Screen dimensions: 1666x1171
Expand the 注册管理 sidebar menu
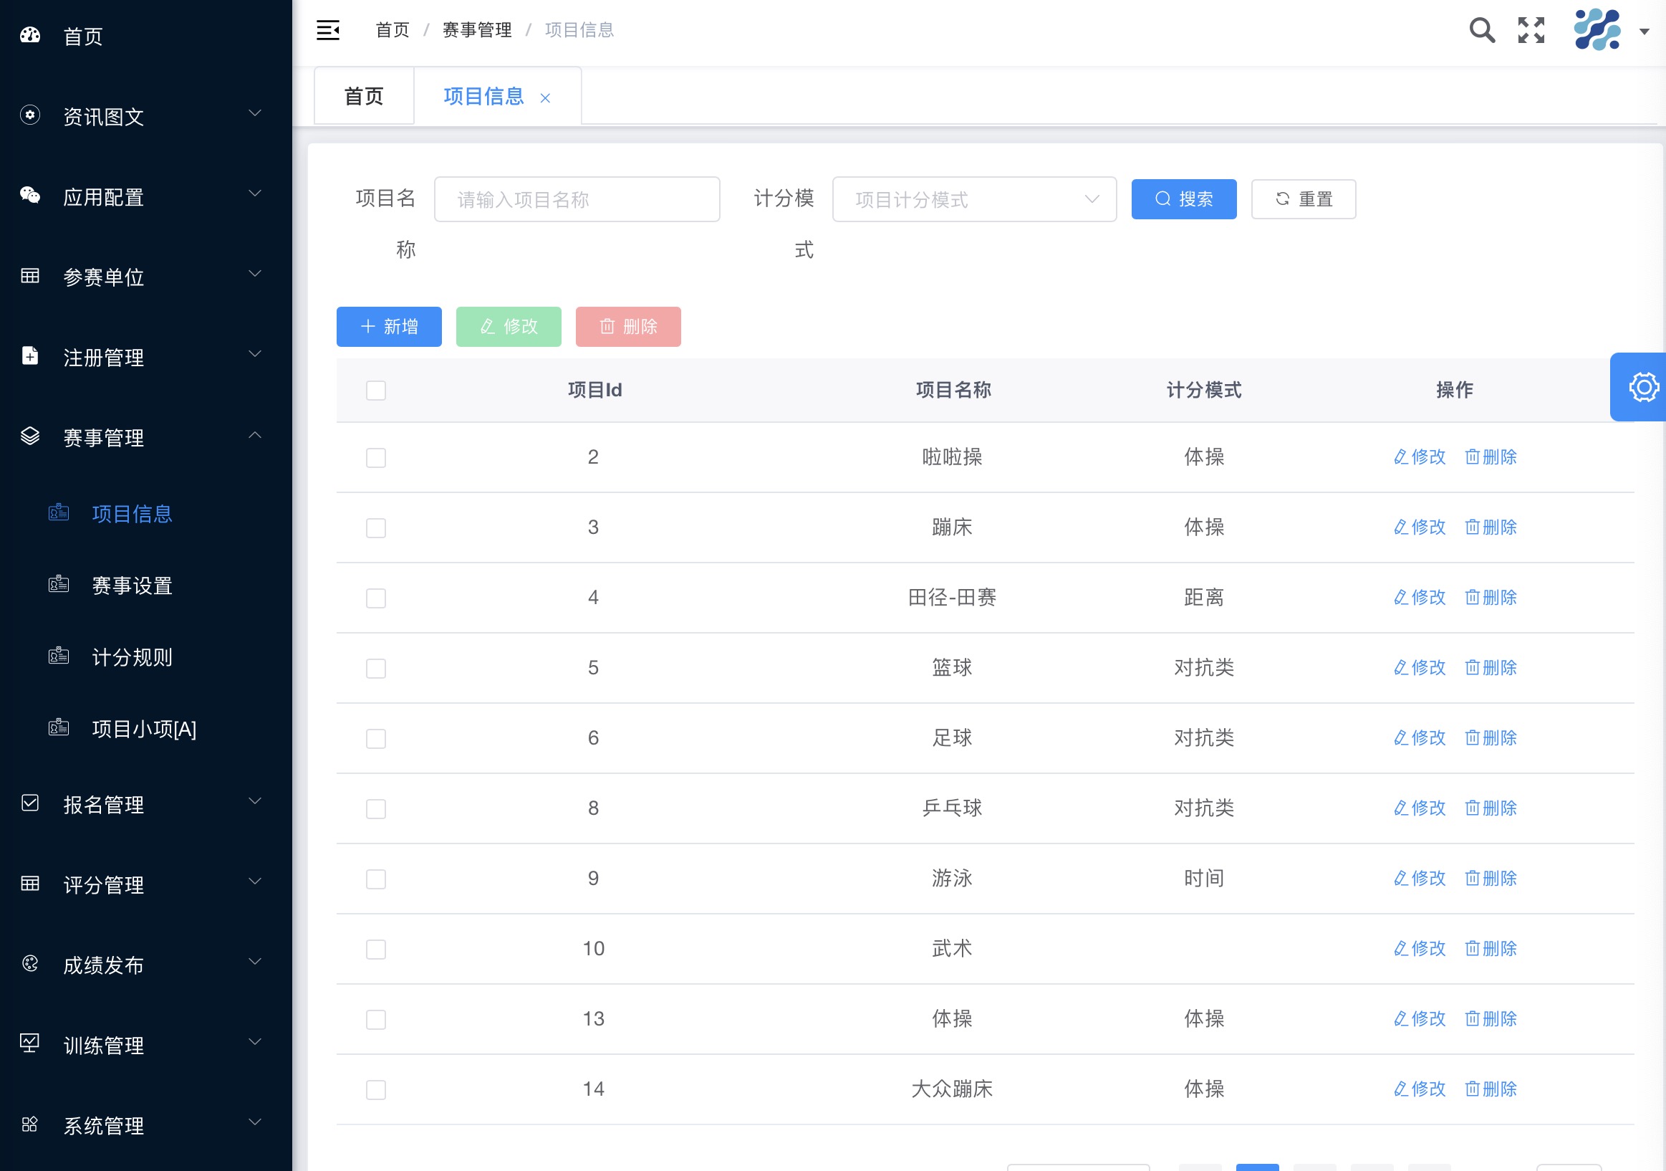[145, 356]
